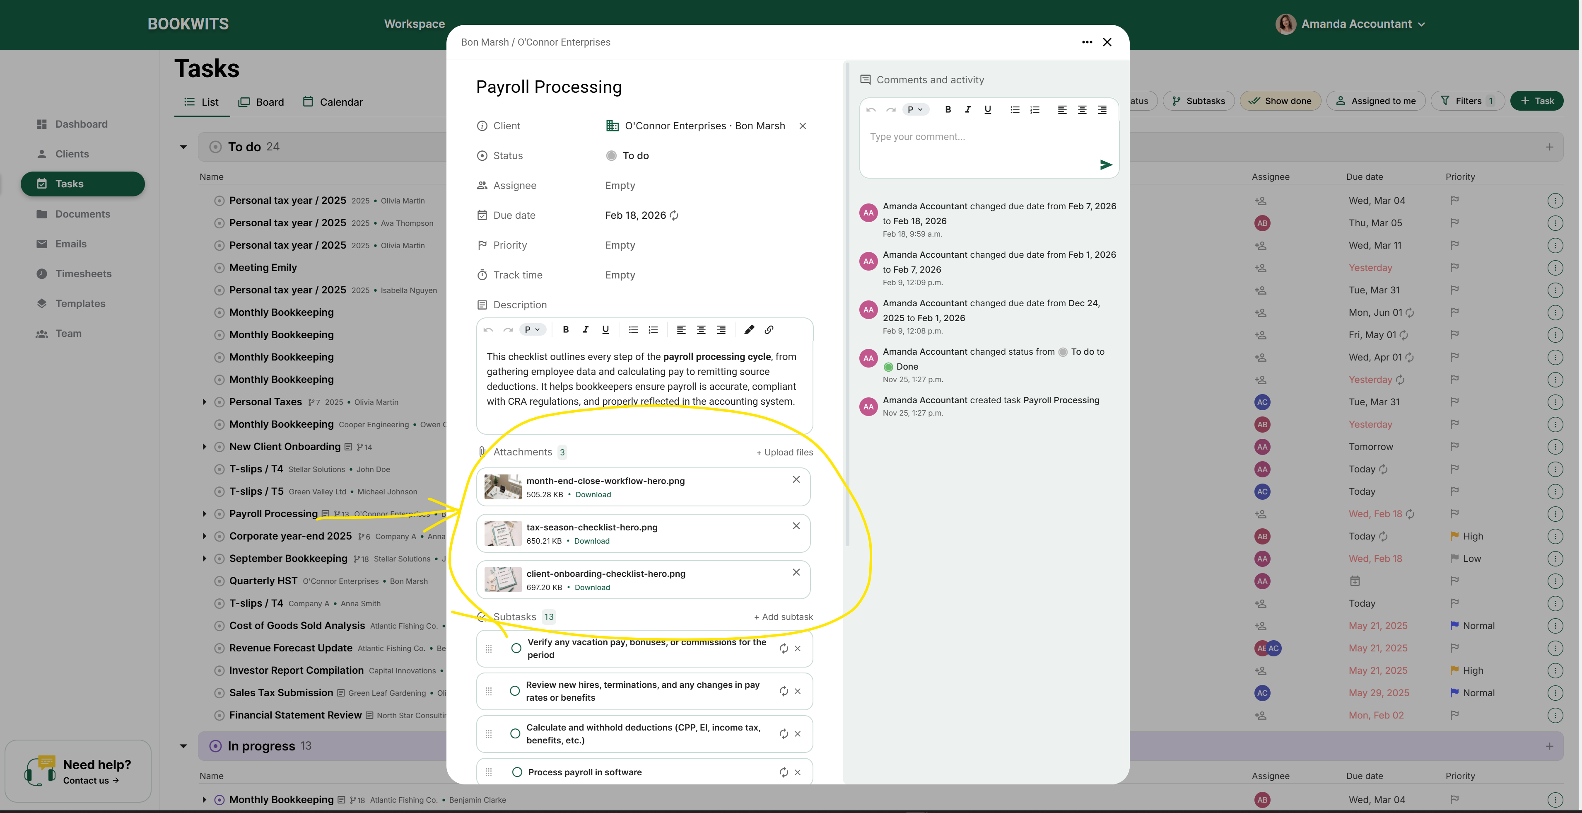Screen dimensions: 1582x813
Task: Collapse the To do section
Action: point(182,146)
